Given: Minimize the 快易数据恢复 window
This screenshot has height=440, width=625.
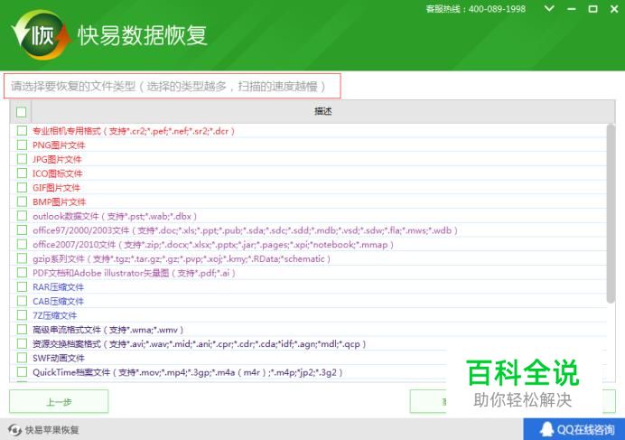Looking at the screenshot, I should point(571,9).
